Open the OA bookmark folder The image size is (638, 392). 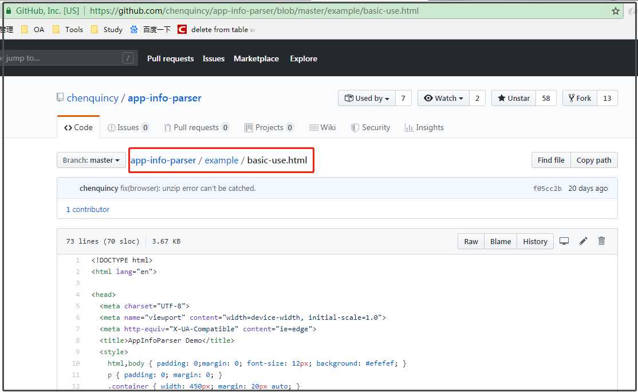33,29
